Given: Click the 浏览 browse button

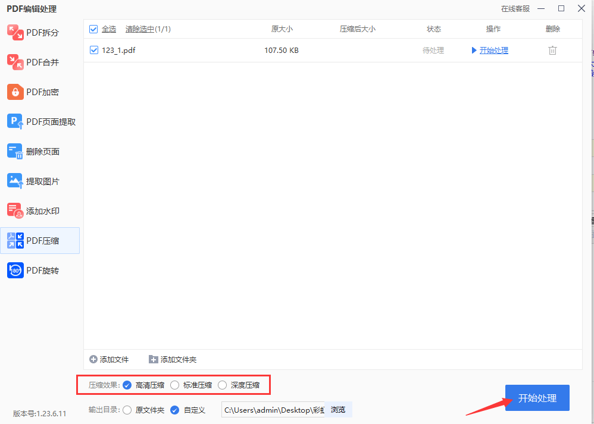Looking at the screenshot, I should (338, 410).
